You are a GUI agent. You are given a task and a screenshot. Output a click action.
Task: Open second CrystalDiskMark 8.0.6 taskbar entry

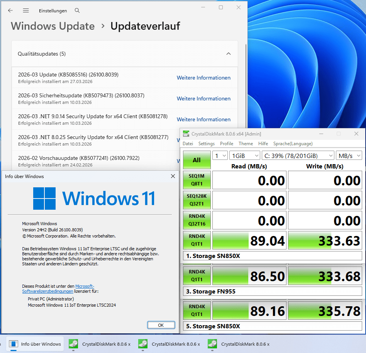click(x=169, y=344)
